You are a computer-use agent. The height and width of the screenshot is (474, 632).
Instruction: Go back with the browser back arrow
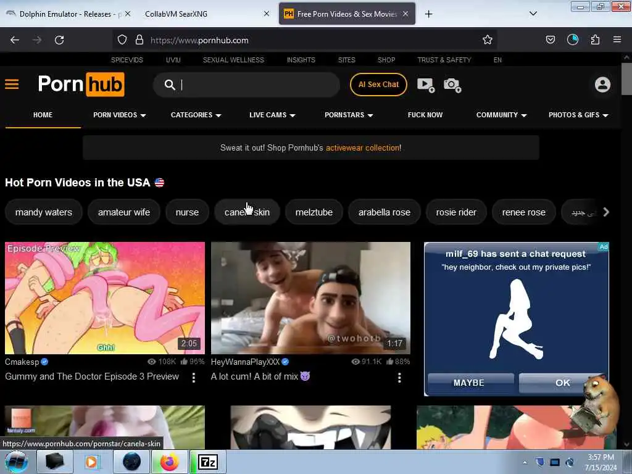pyautogui.click(x=15, y=40)
